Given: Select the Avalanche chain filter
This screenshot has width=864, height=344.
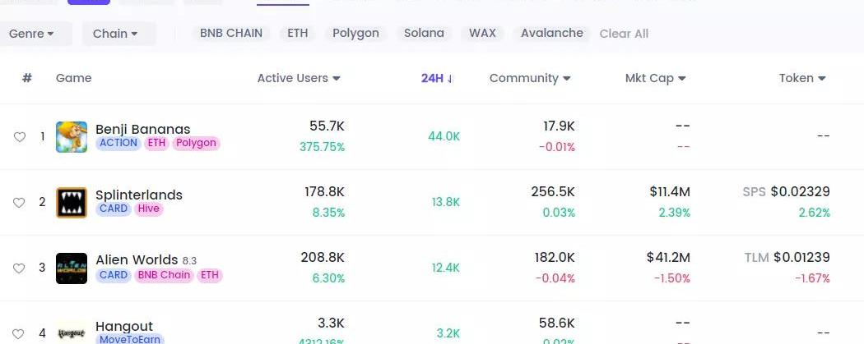Looking at the screenshot, I should click(552, 34).
